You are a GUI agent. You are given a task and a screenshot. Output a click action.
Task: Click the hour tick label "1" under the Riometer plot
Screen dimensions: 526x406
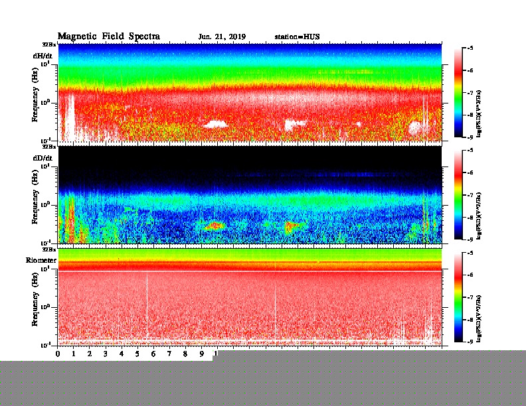pyautogui.click(x=74, y=354)
